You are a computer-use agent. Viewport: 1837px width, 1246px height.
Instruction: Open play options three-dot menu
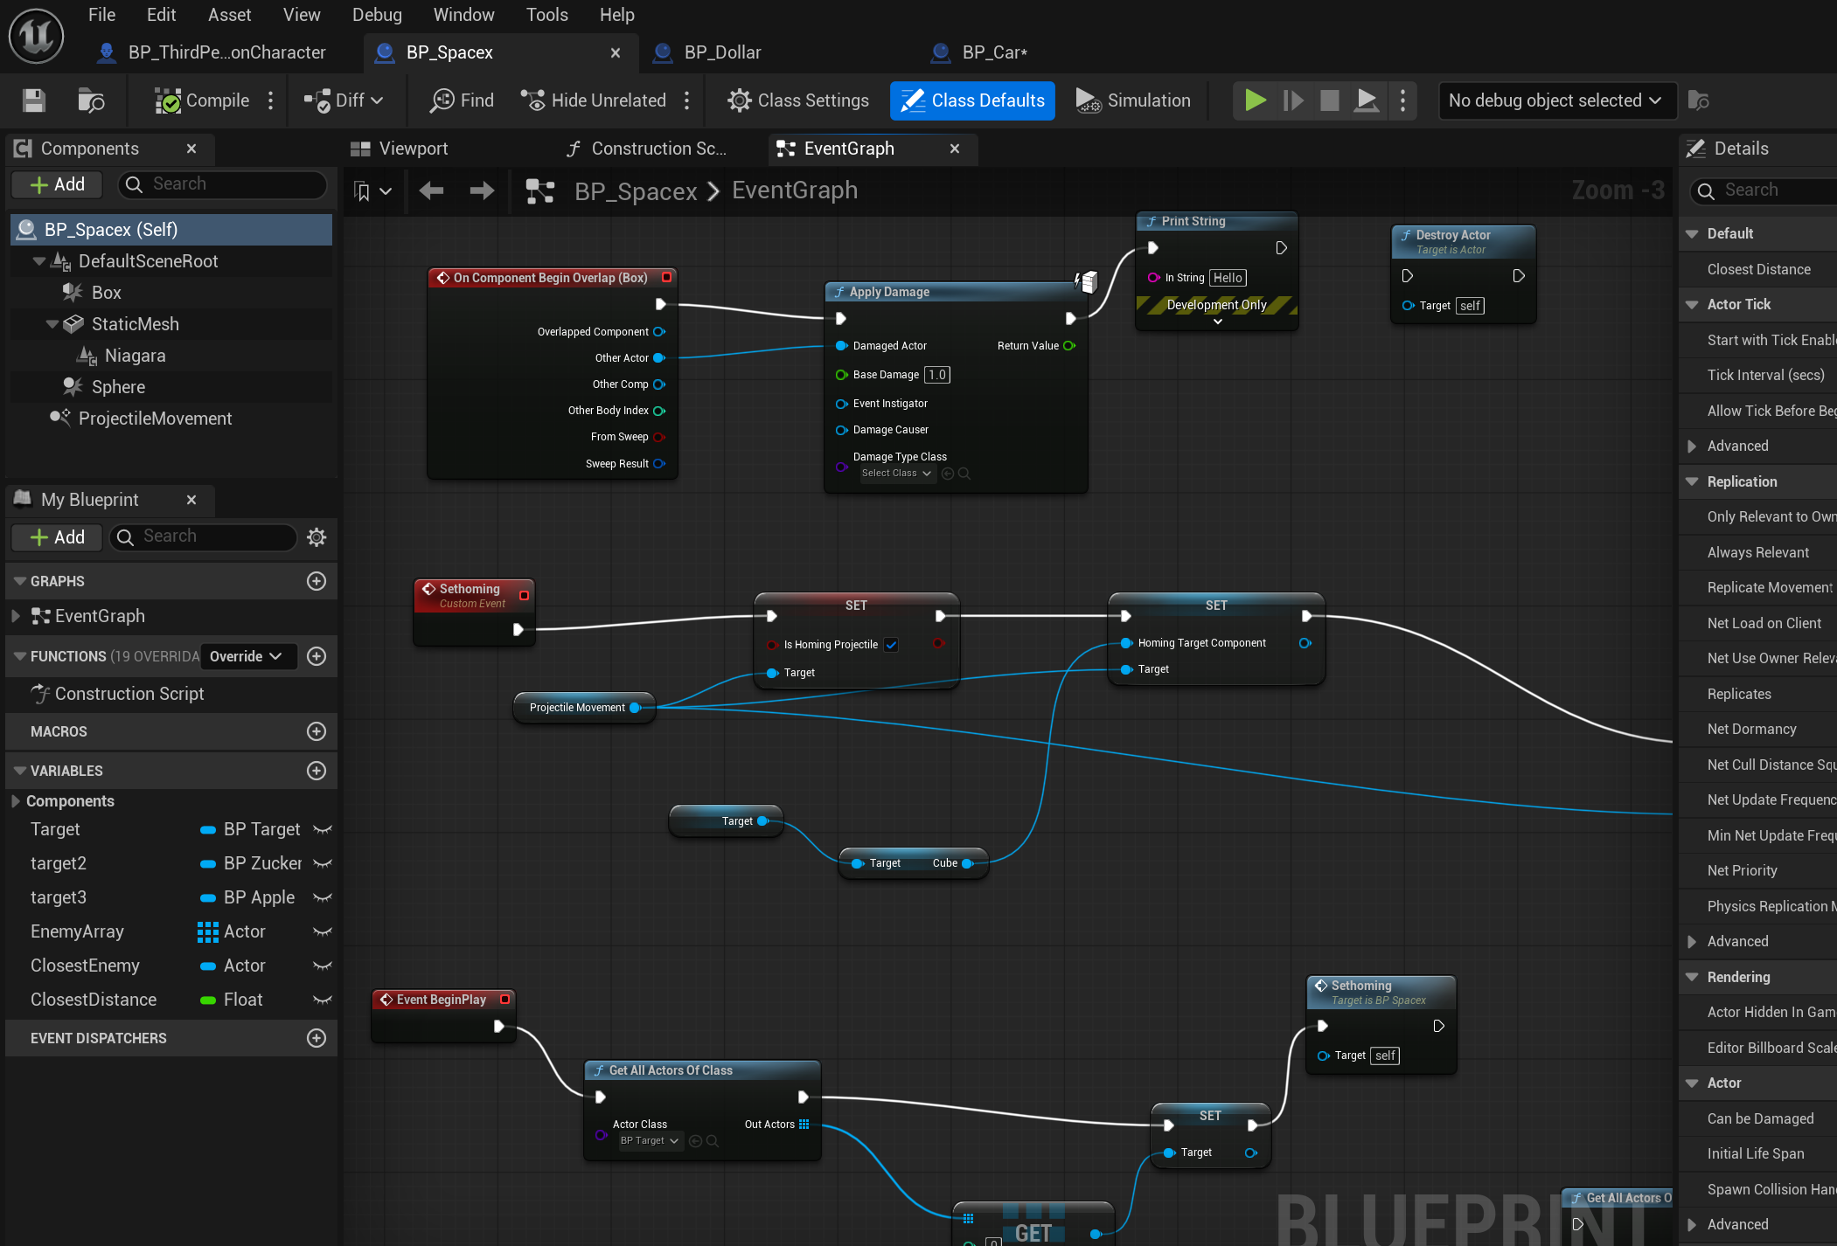pos(1402,100)
